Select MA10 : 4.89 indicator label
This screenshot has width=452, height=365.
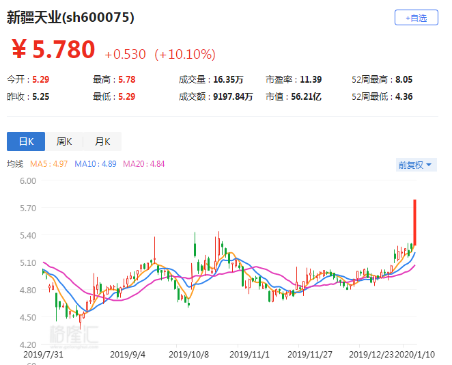(96, 164)
